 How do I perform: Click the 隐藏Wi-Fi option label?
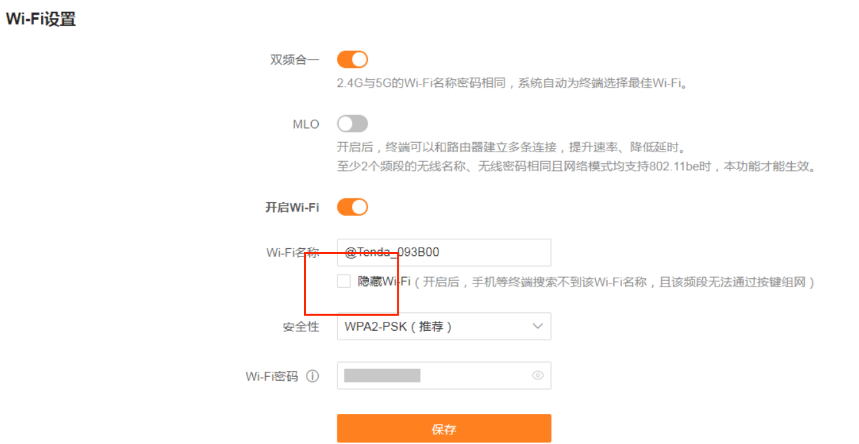click(x=384, y=281)
